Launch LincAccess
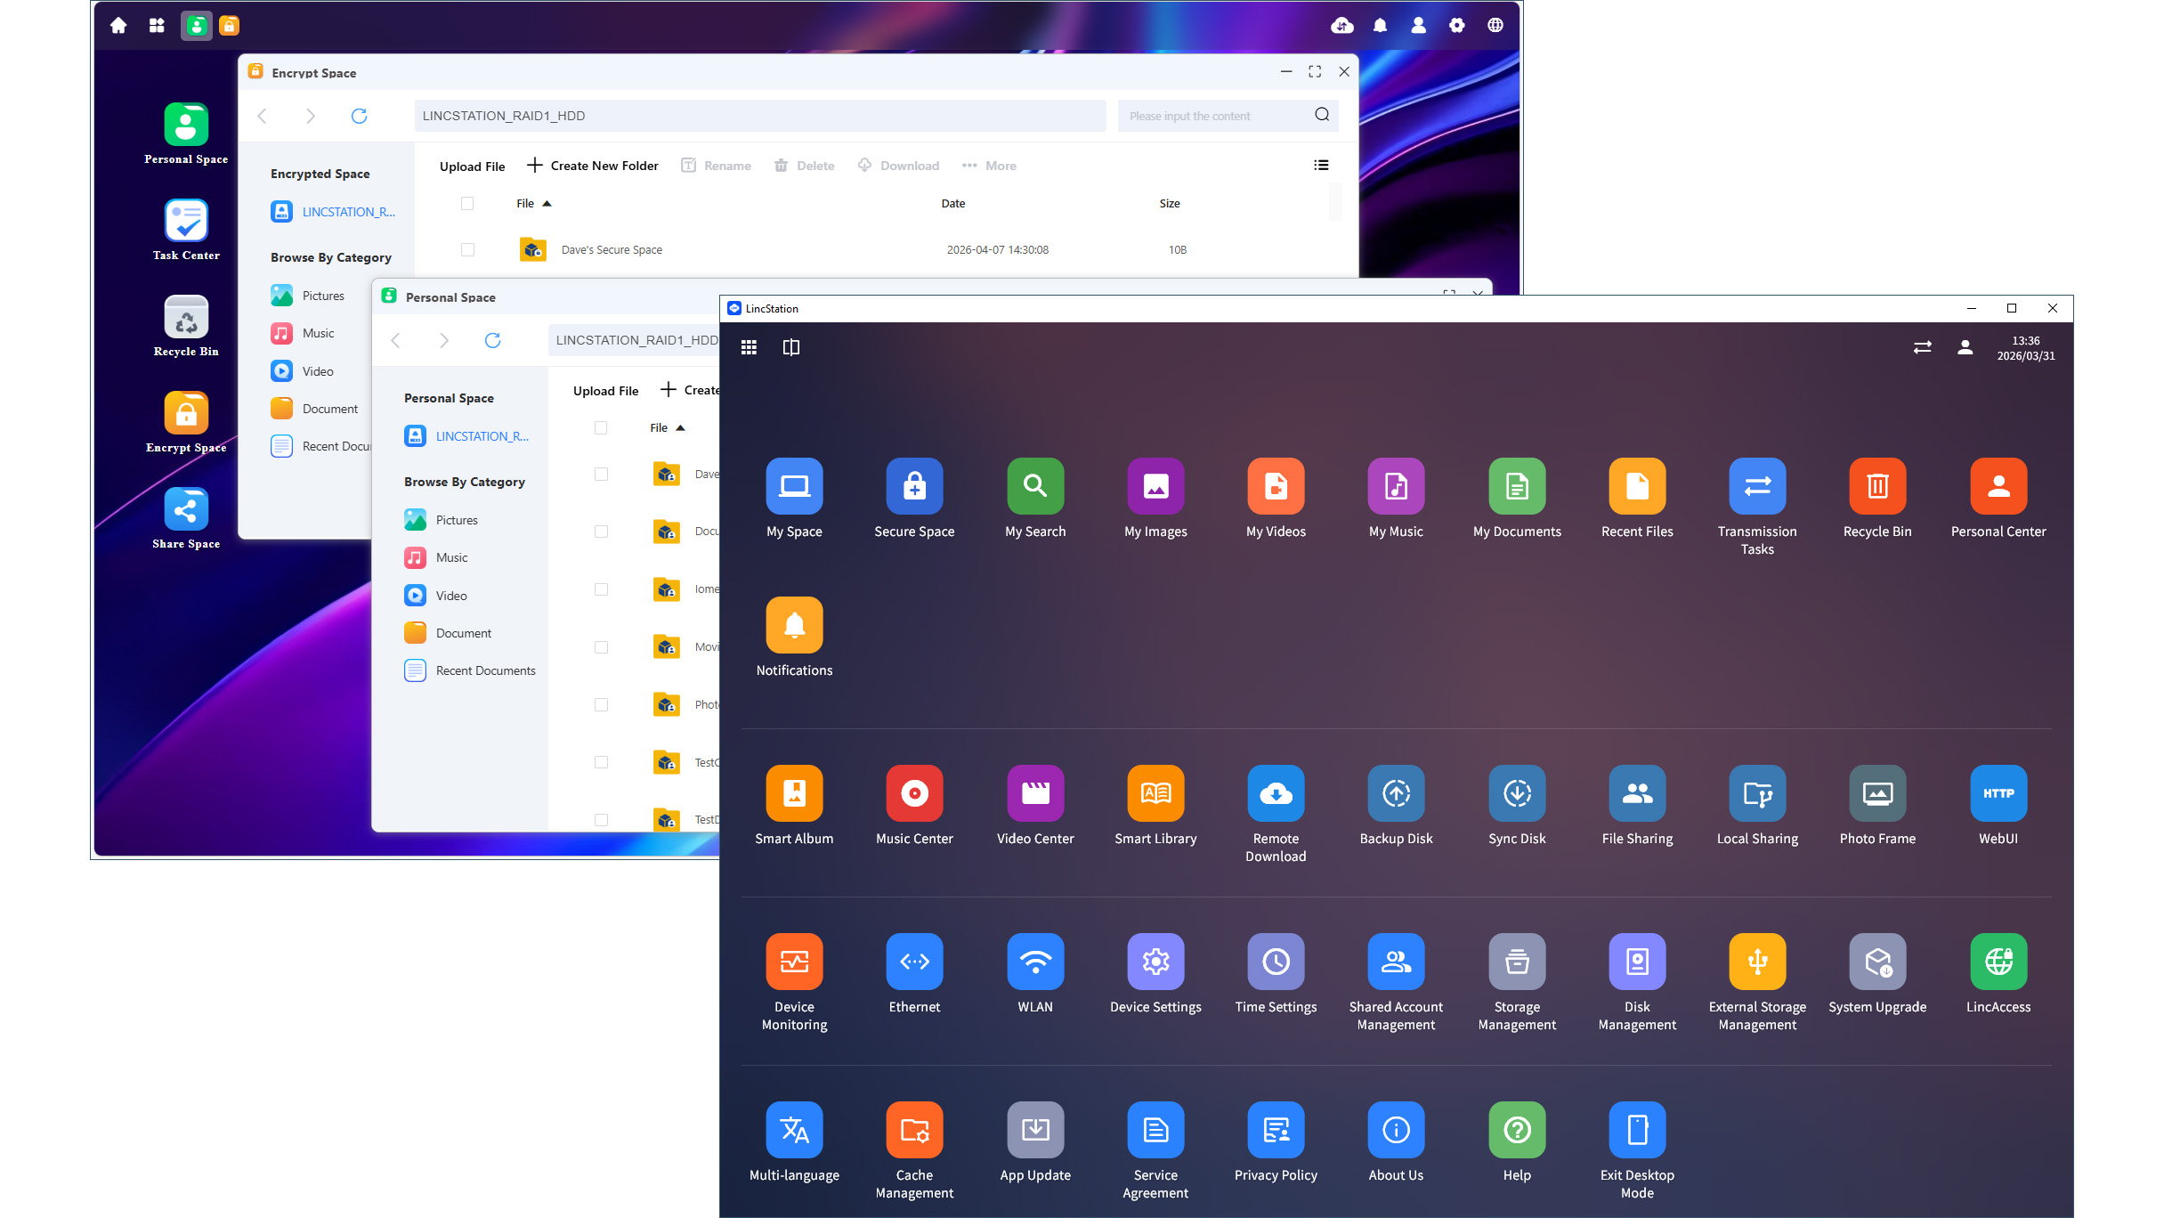This screenshot has width=2164, height=1218. (x=1998, y=962)
